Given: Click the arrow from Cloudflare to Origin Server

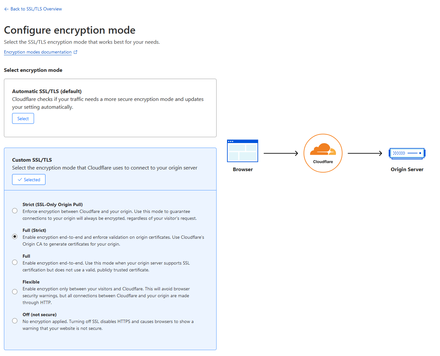Looking at the screenshot, I should point(365,153).
